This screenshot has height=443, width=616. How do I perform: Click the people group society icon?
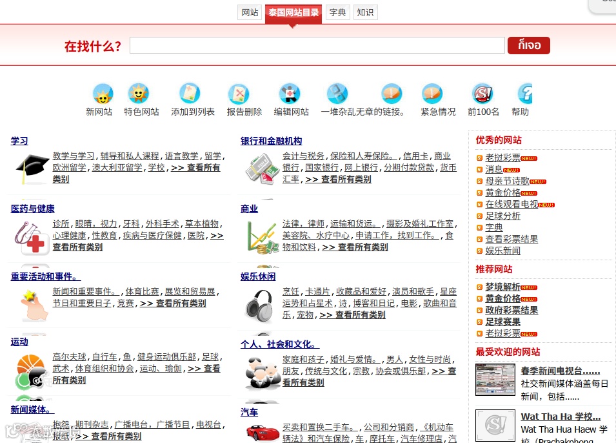[262, 373]
